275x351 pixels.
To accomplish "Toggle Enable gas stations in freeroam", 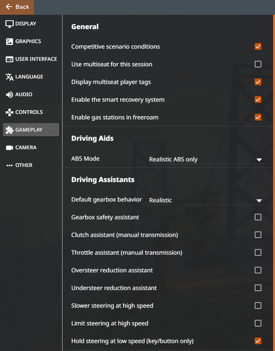I will (x=258, y=117).
